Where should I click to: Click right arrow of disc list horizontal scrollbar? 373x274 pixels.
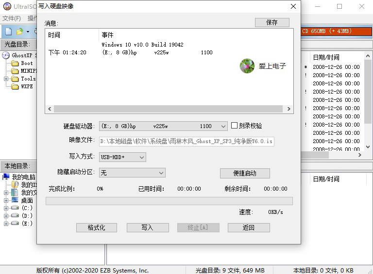click(360, 155)
